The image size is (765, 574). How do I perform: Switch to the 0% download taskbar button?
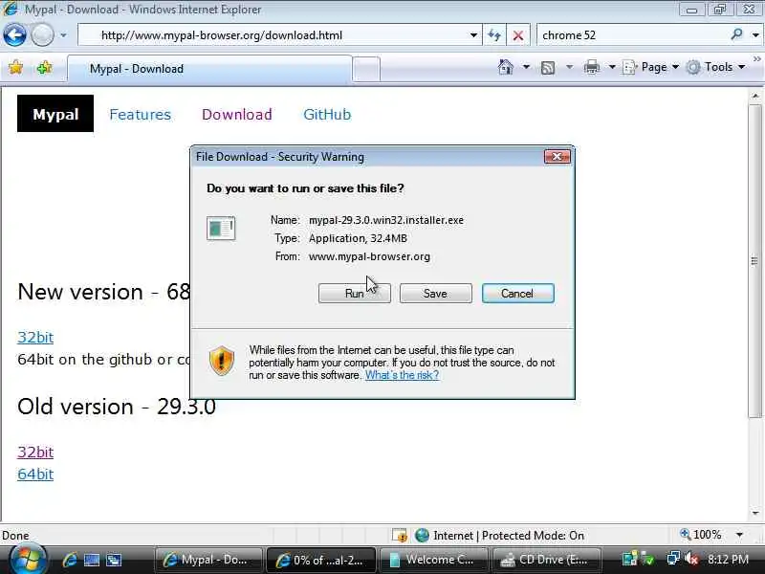(321, 560)
